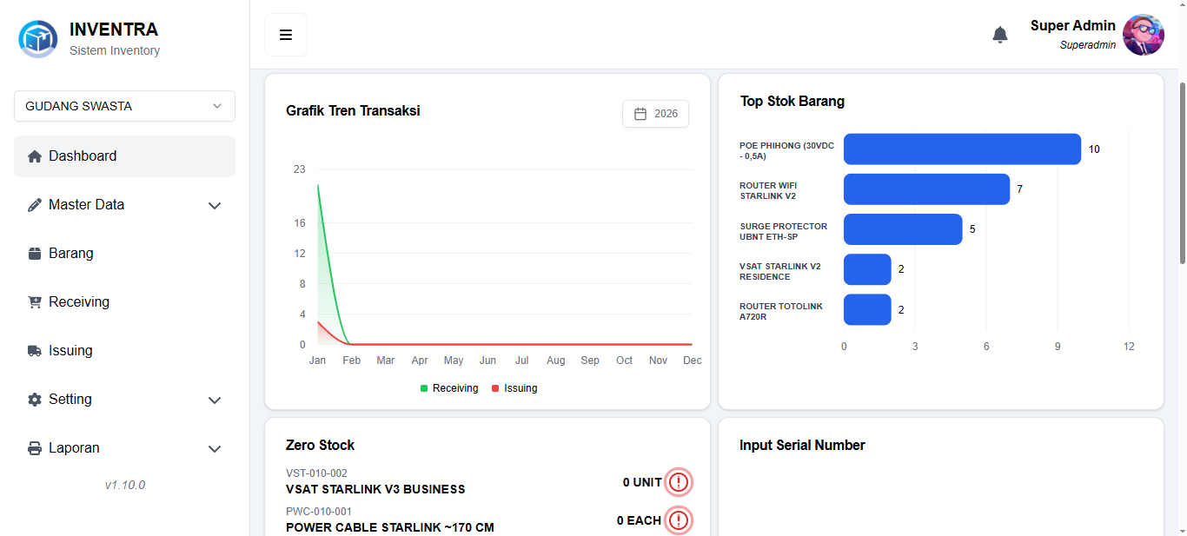Click the warning icon beside VSAT STARLINK V3 BUSINESS
Viewport: 1187px width, 536px height.
coord(679,481)
